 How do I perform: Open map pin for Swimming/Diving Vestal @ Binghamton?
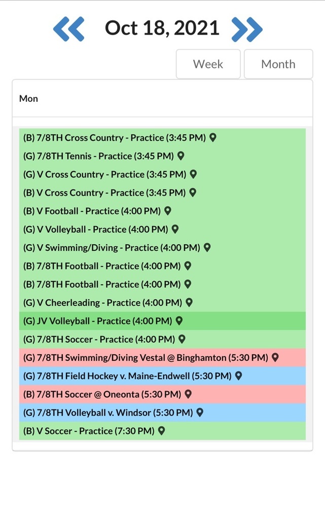(x=275, y=357)
